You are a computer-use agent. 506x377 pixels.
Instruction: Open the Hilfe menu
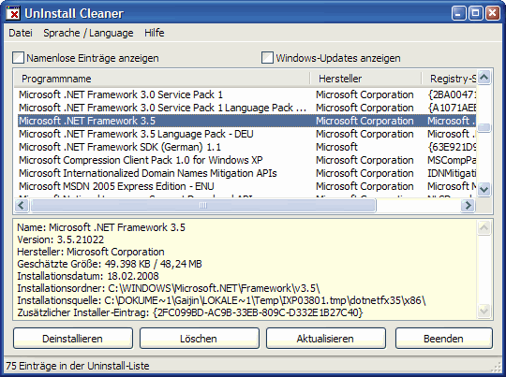[155, 33]
